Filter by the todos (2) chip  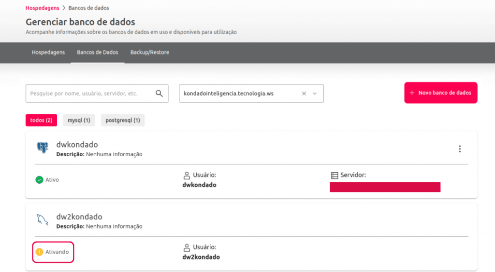point(41,120)
